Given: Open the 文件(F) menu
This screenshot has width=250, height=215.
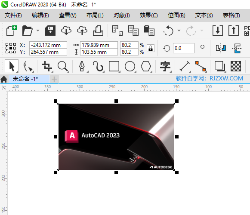Looking at the screenshot, I should [x=13, y=15].
